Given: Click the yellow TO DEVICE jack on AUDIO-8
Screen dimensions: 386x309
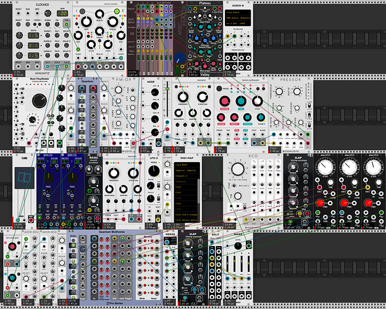Looking at the screenshot, I should click(x=228, y=36).
